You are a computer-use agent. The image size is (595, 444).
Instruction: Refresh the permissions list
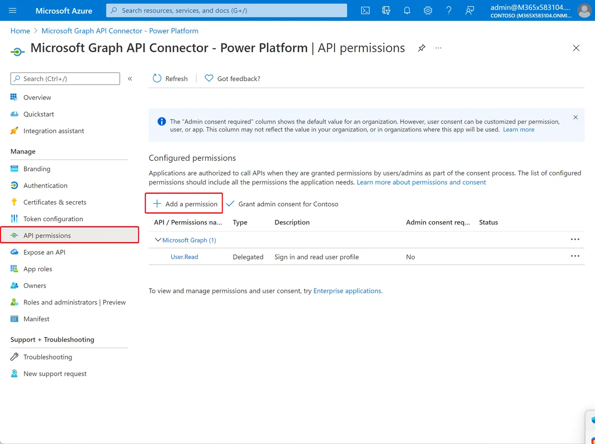[x=170, y=79]
